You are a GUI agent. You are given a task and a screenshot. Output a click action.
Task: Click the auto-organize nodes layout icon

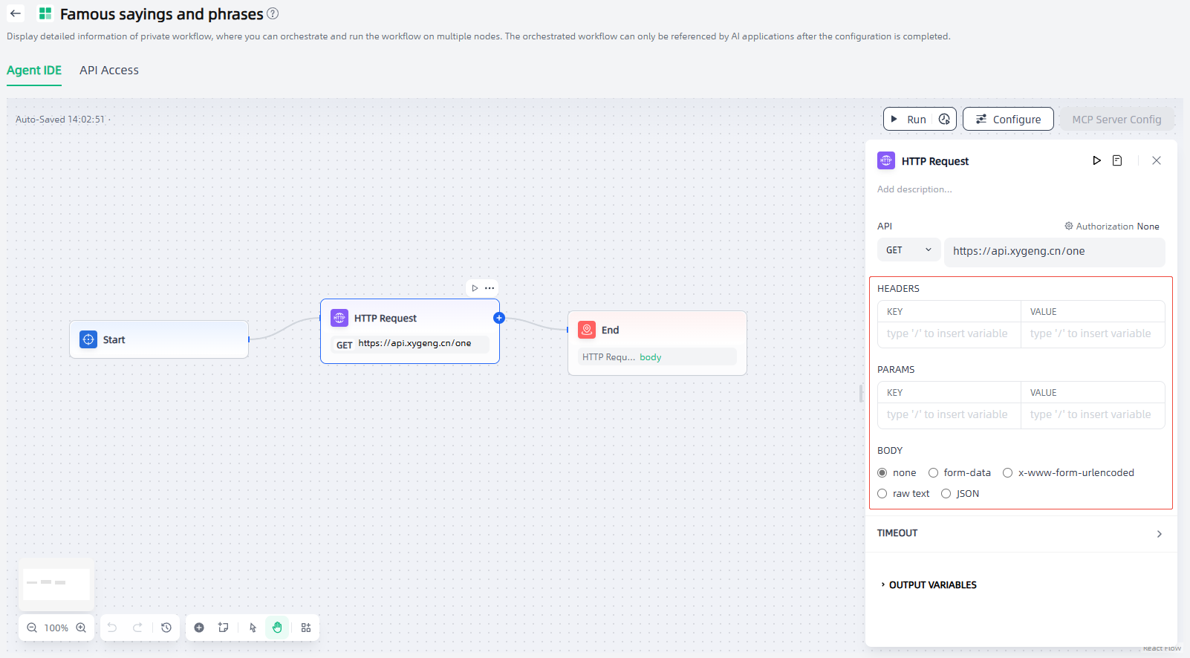click(x=306, y=628)
